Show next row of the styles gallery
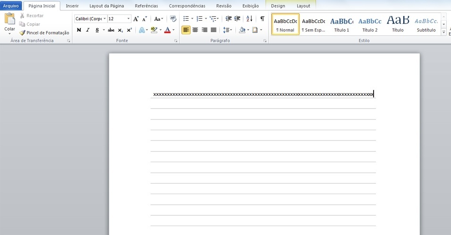 pyautogui.click(x=444, y=24)
